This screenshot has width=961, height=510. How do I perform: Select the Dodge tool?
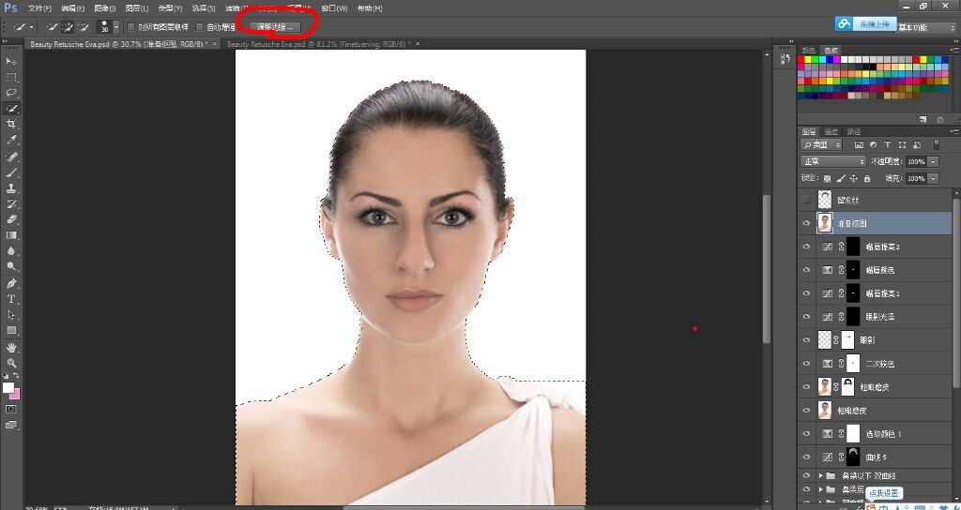(11, 266)
